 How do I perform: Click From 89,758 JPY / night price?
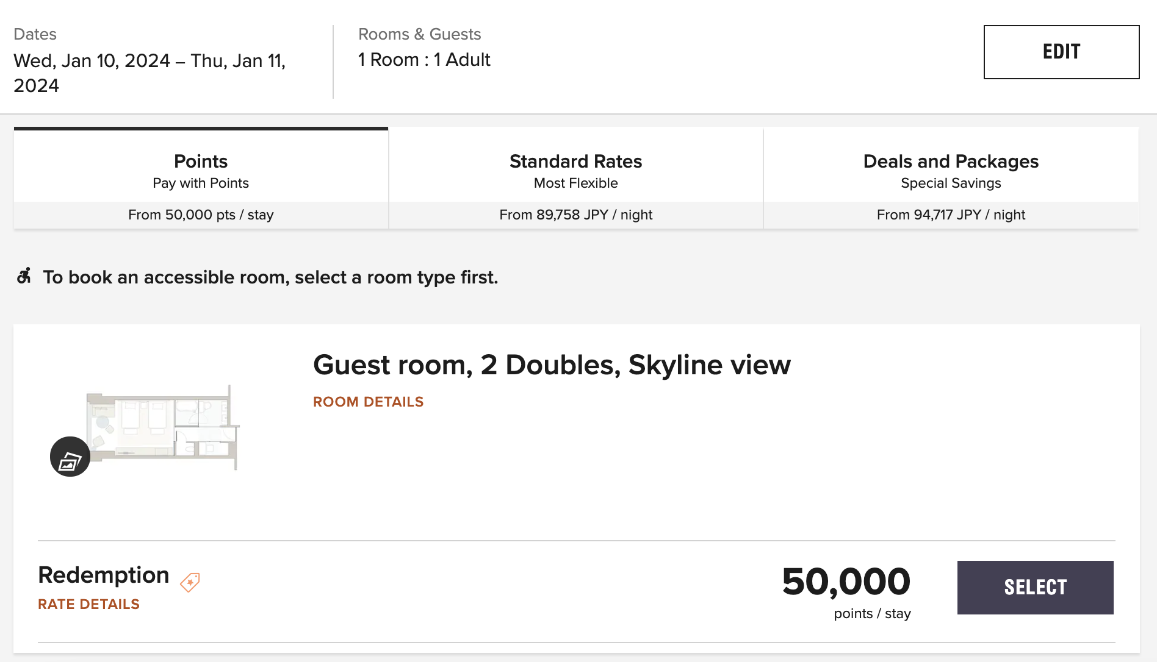(x=575, y=215)
